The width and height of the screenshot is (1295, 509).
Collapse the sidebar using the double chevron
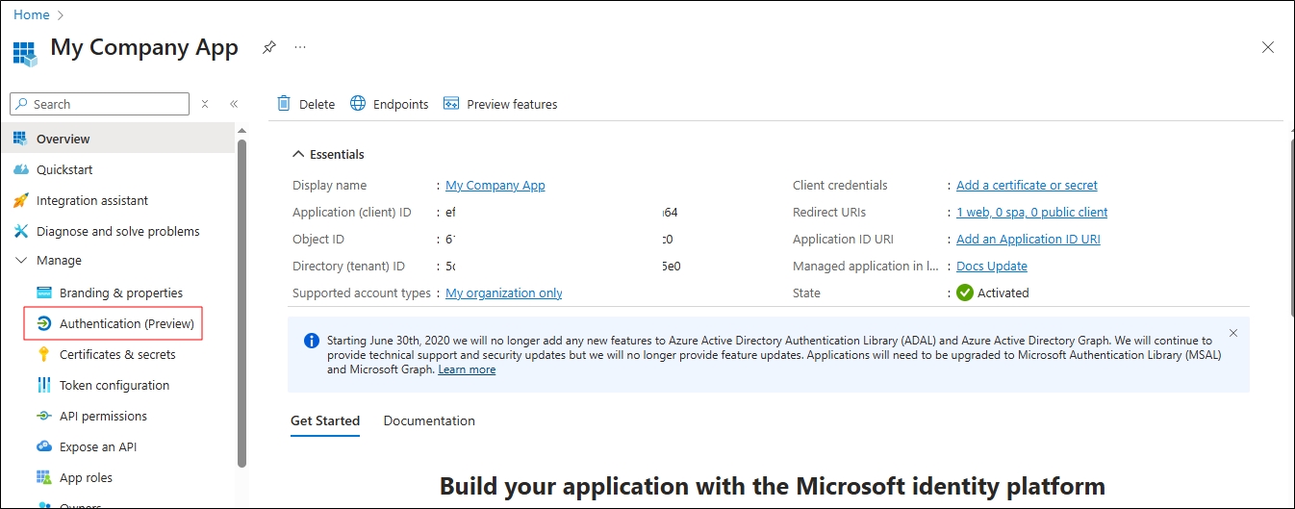point(234,104)
